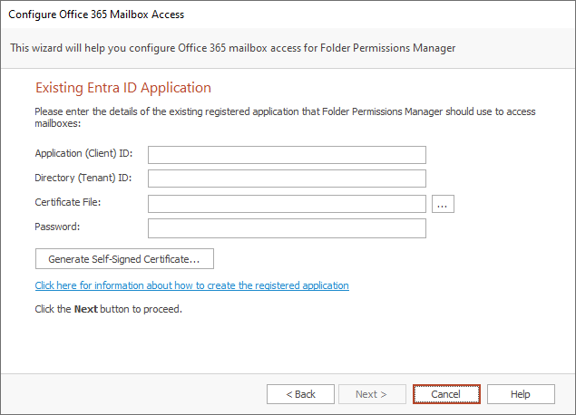This screenshot has height=415, width=576.
Task: Click the 'Directory (Tenant) ID:' label
Action: pyautogui.click(x=83, y=178)
